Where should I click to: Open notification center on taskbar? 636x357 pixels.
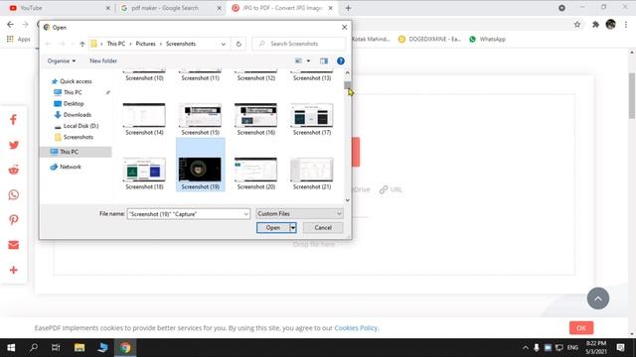click(620, 347)
